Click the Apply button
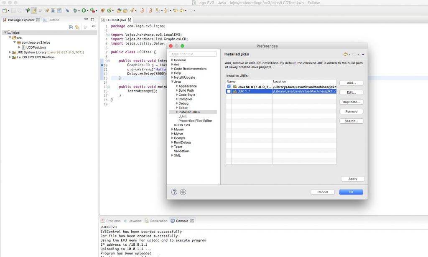428x257 pixels. point(353,179)
